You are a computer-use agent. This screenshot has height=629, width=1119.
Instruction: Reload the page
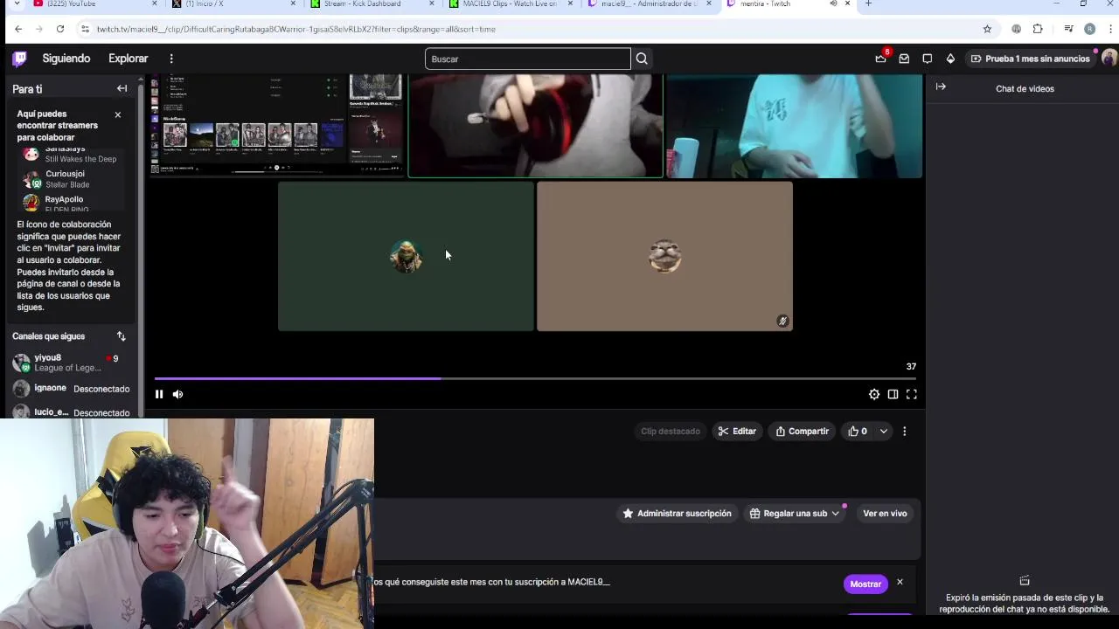pos(59,29)
